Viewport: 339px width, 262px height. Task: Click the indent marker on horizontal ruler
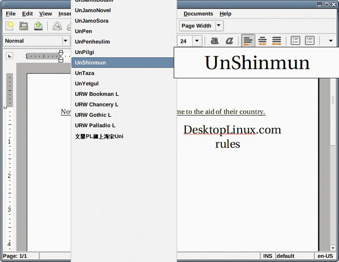pos(61,57)
